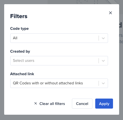Click the 'Select users' placeholder text
The height and width of the screenshot is (120, 123).
point(24,61)
